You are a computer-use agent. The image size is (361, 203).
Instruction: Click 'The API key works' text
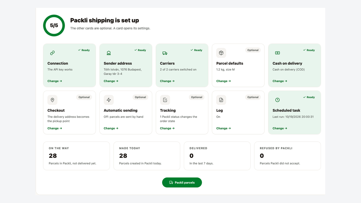point(60,70)
